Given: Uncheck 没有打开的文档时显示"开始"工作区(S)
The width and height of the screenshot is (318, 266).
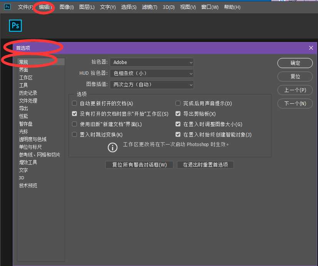Looking at the screenshot, I should coord(74,114).
